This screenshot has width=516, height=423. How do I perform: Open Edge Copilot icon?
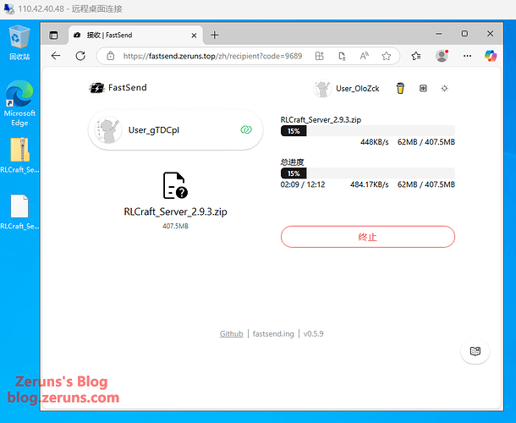pyautogui.click(x=489, y=56)
